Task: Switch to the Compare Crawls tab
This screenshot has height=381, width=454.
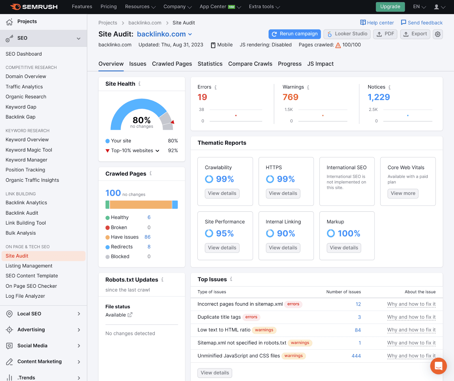Action: pyautogui.click(x=250, y=64)
